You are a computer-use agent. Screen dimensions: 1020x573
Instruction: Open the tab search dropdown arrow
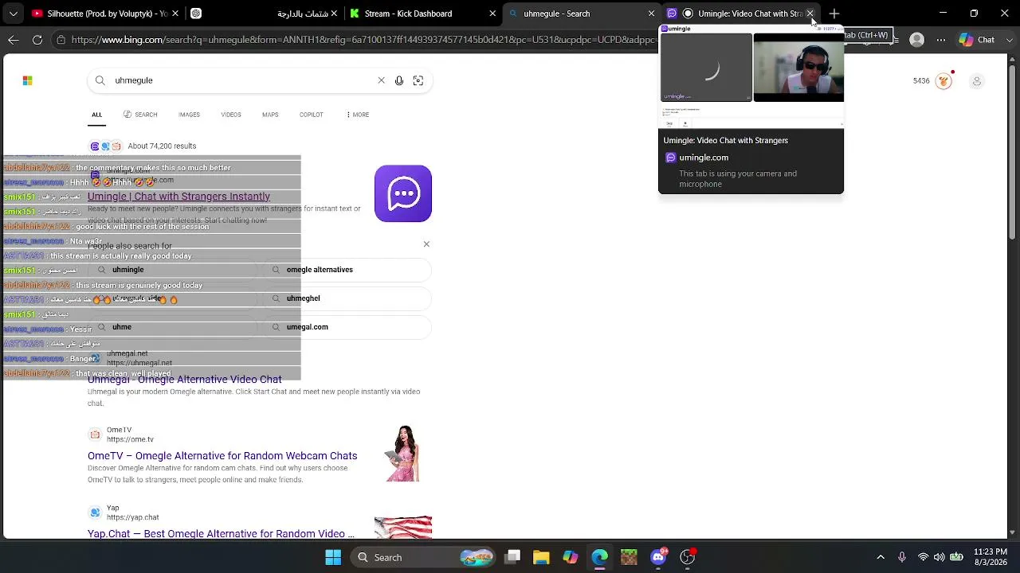tap(14, 14)
